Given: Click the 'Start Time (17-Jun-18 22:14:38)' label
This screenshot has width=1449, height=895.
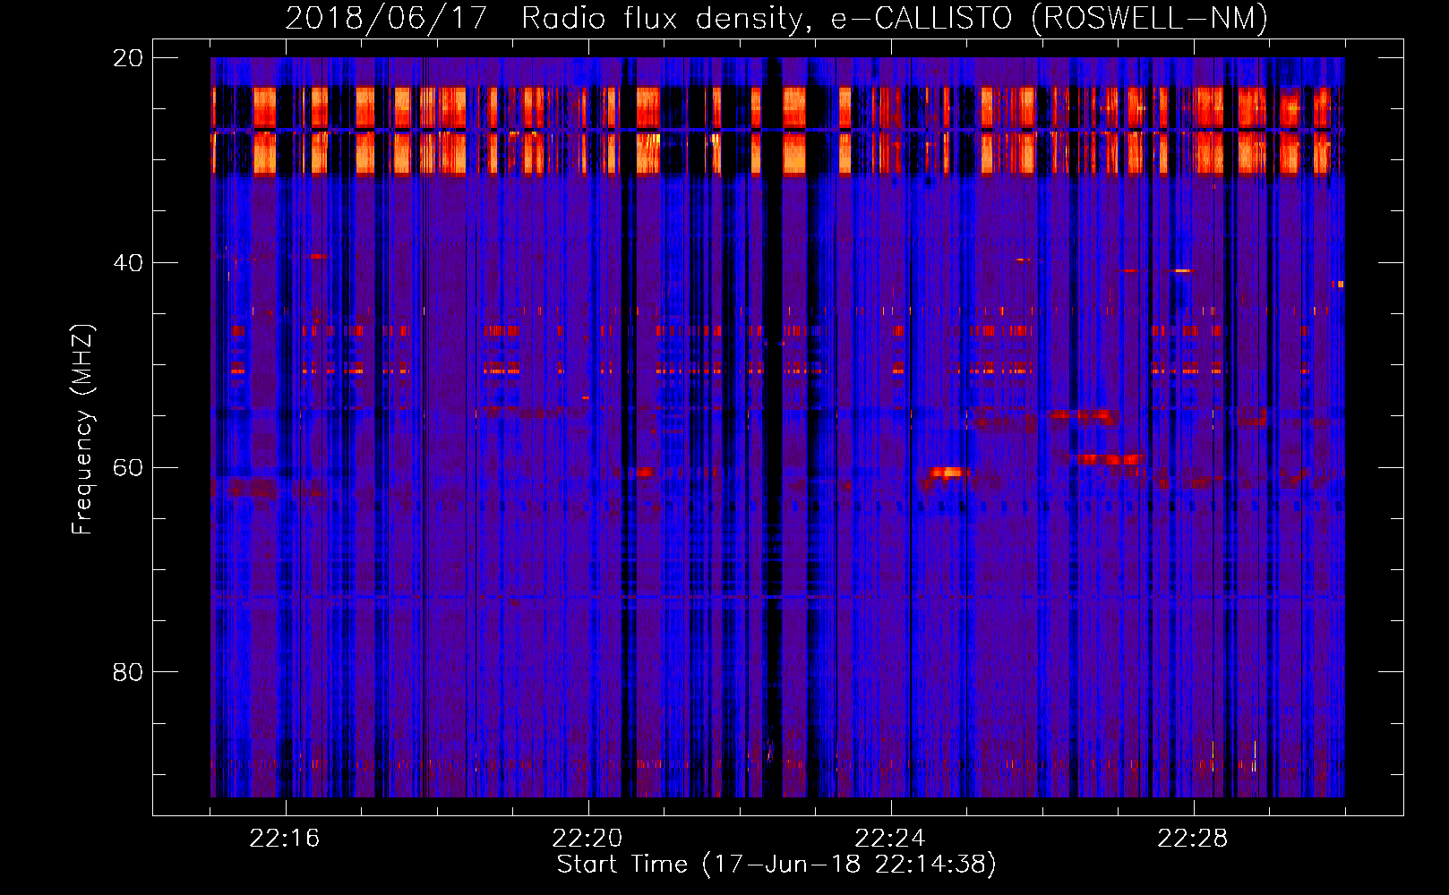Looking at the screenshot, I should [776, 865].
